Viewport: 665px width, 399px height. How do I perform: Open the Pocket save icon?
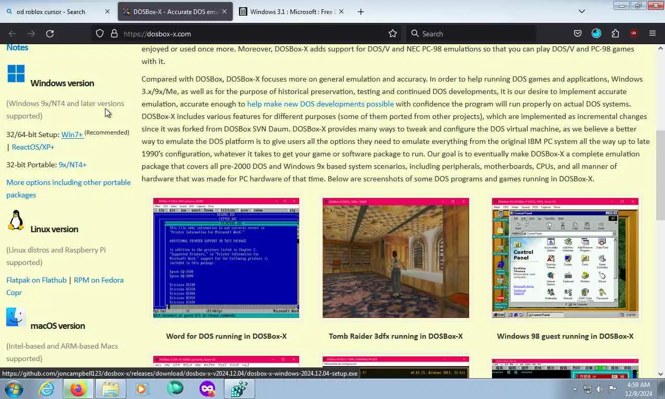coord(577,33)
